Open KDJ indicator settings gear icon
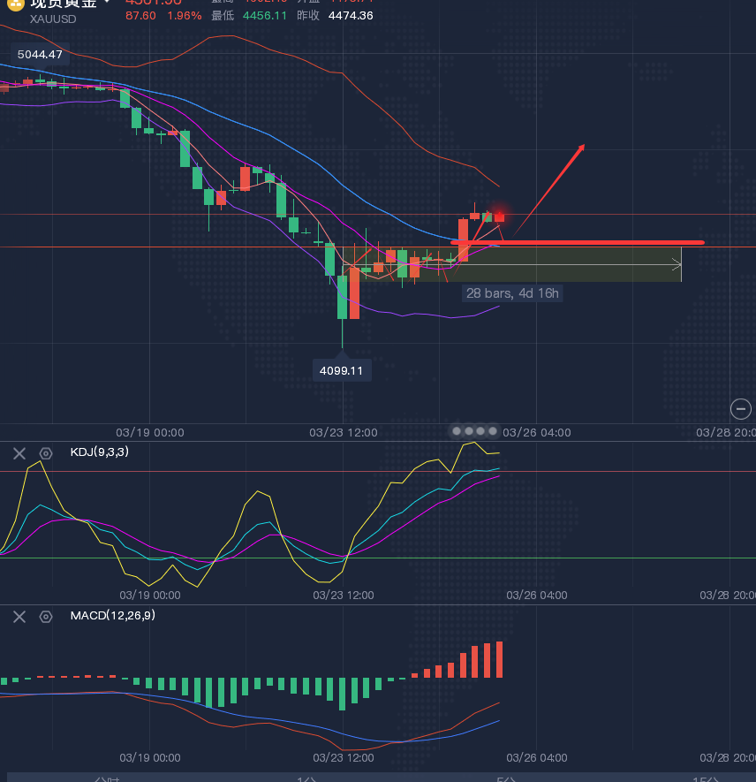Image resolution: width=756 pixels, height=782 pixels. [45, 453]
